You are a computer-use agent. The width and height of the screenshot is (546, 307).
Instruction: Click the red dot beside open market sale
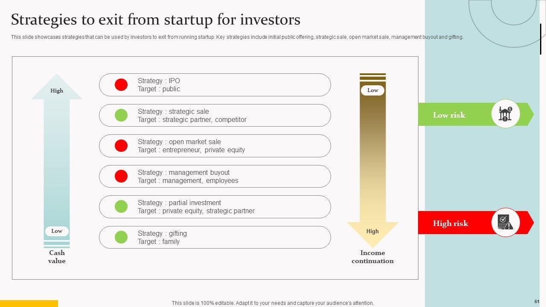pyautogui.click(x=121, y=146)
